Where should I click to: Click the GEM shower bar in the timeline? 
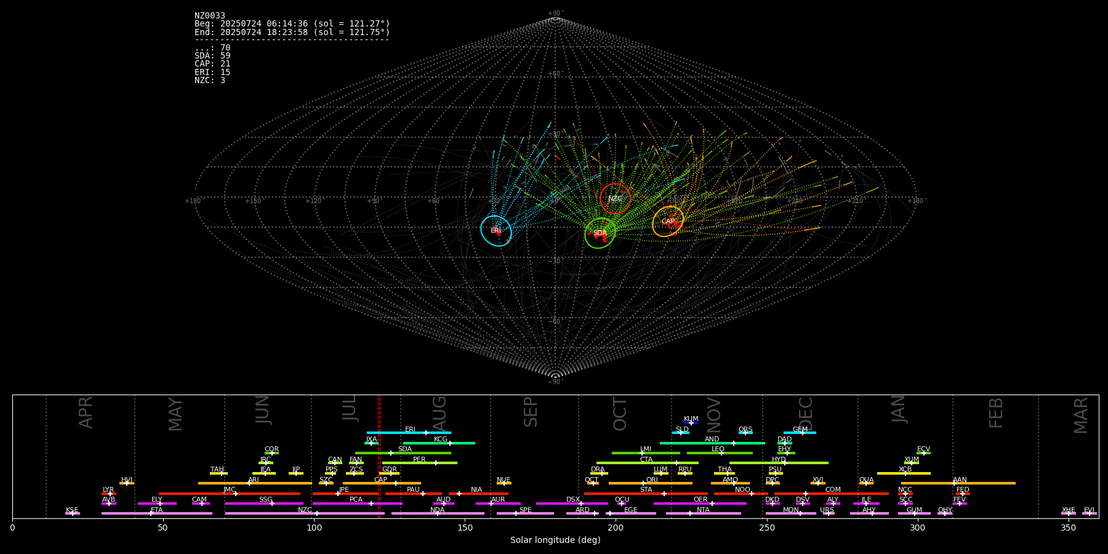click(x=800, y=433)
